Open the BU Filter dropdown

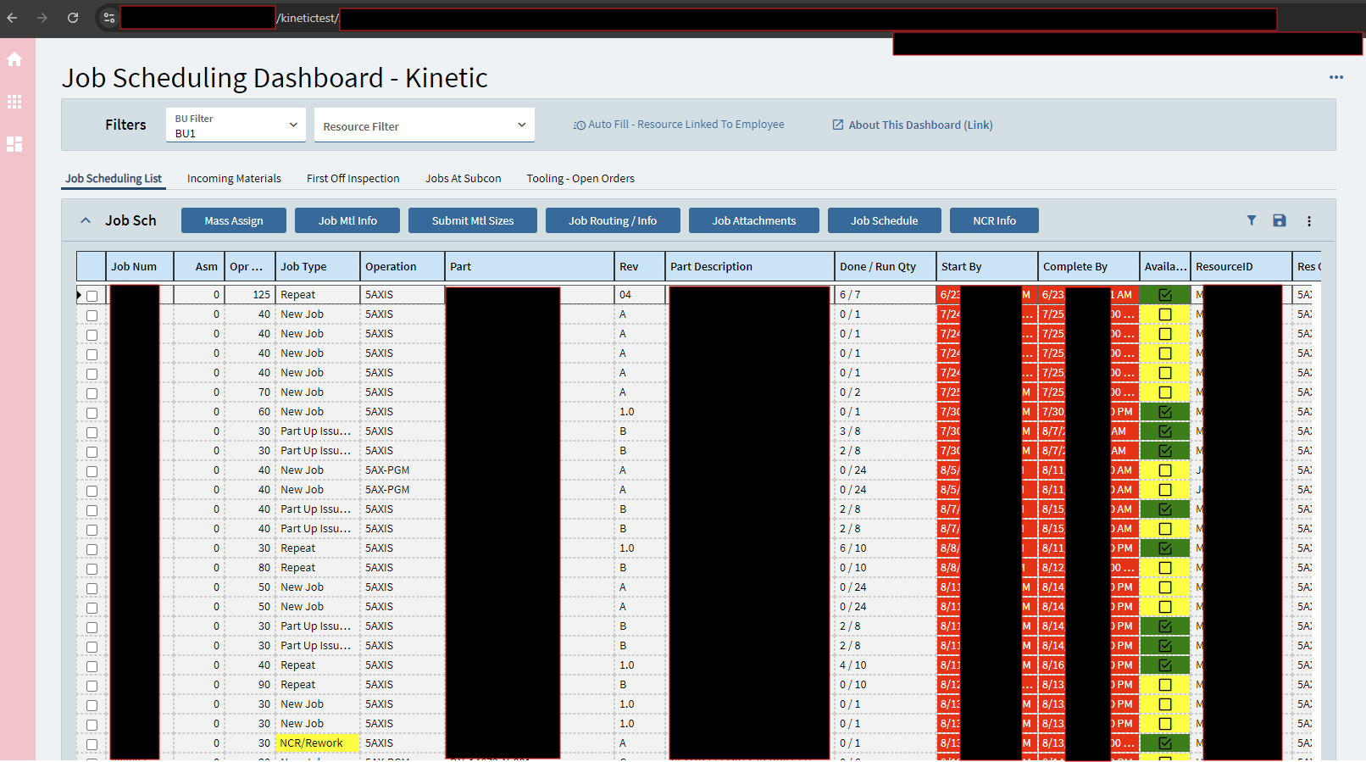(x=236, y=125)
